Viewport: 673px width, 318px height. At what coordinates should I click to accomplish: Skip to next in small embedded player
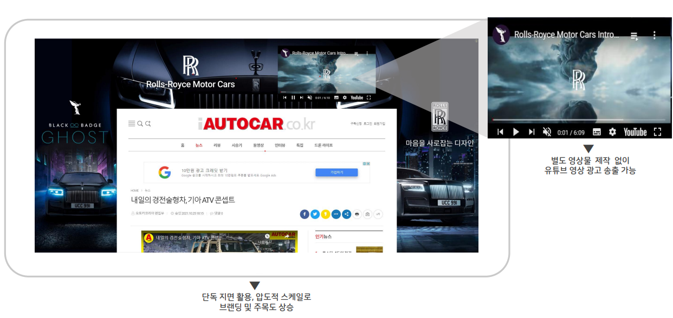pyautogui.click(x=301, y=97)
